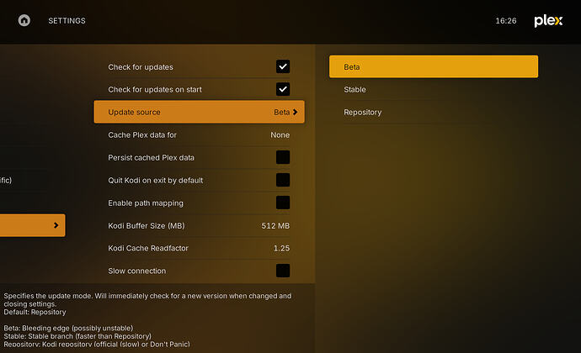Click the Persist cached Plex data label
This screenshot has height=353, width=581.
(x=152, y=158)
